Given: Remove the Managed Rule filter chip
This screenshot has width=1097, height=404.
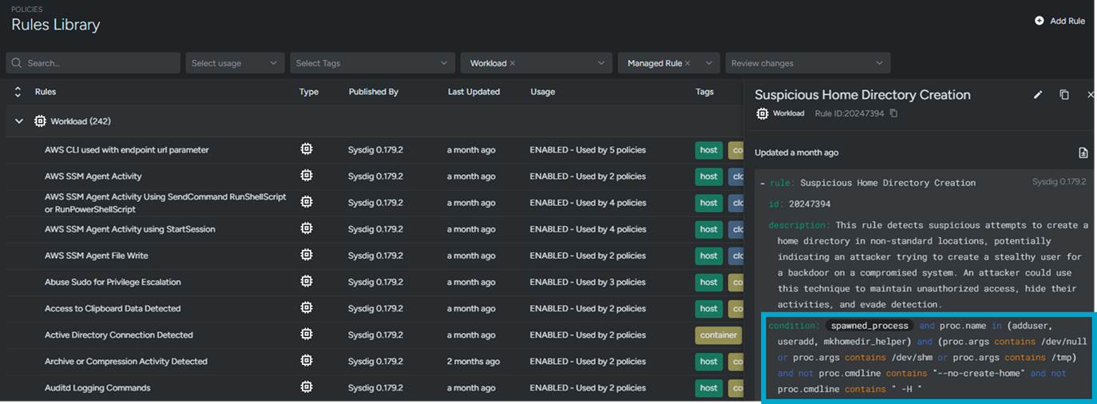Looking at the screenshot, I should 687,63.
